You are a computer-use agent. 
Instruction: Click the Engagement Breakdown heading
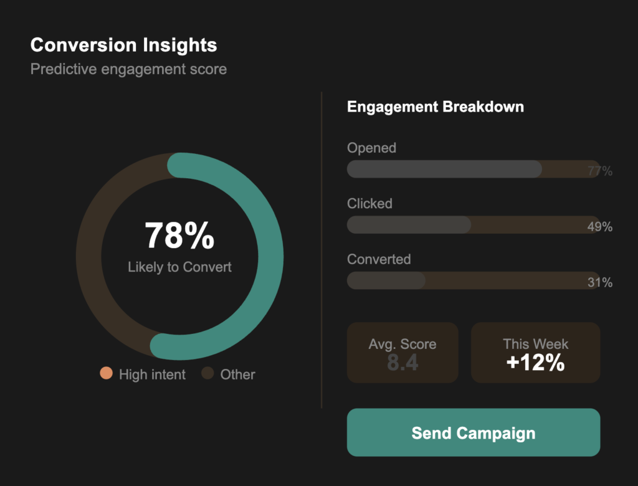(x=435, y=107)
